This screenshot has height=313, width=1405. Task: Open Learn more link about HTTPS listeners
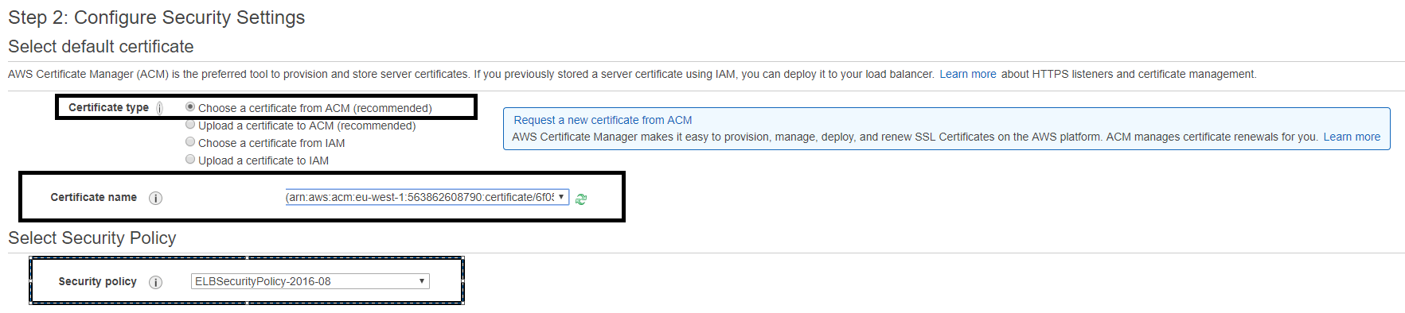[968, 74]
